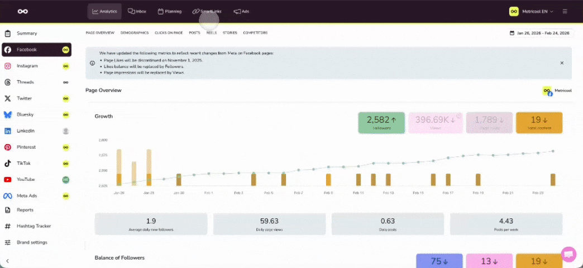Open the hamburger menu at top right

point(565,11)
